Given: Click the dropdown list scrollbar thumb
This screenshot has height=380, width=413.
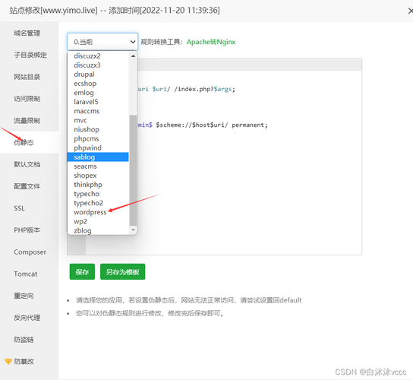Looking at the screenshot, I should tap(133, 170).
